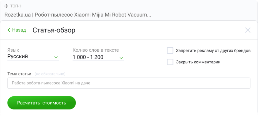Click the Язык field label

click(13, 50)
